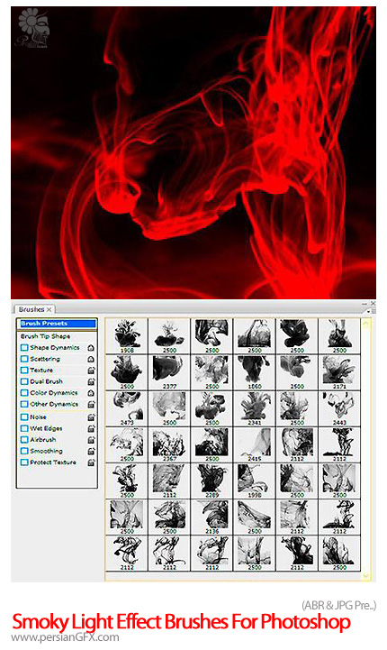Screen dimensions: 387x650
Task: Check the Airbrush option
Action: pyautogui.click(x=24, y=439)
